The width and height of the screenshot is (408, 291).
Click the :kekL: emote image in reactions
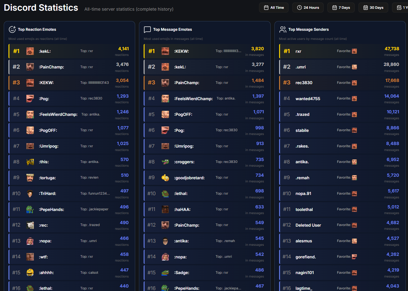coord(30,51)
